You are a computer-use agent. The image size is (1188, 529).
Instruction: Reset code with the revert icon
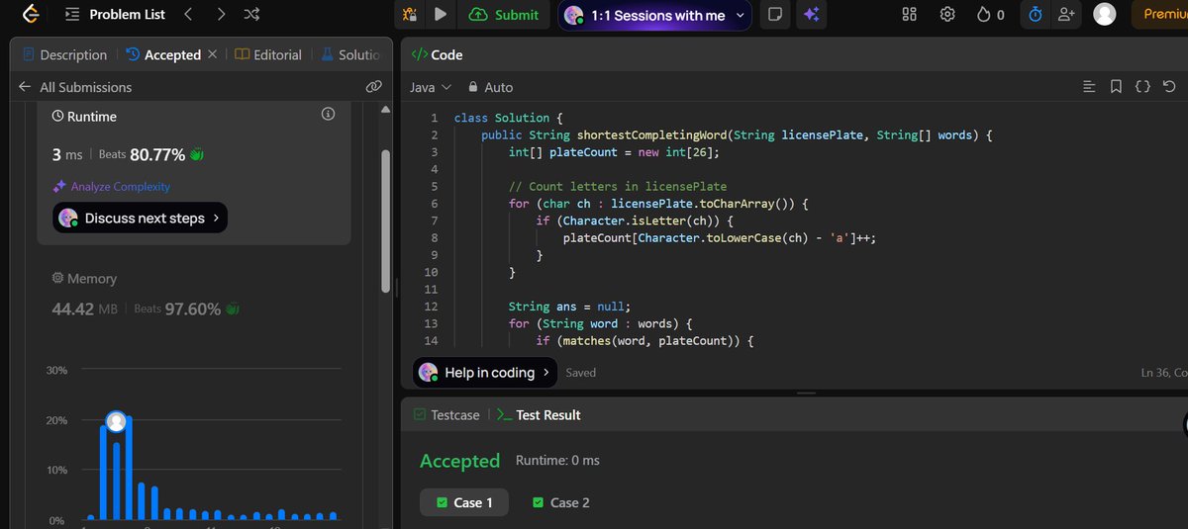pos(1169,87)
